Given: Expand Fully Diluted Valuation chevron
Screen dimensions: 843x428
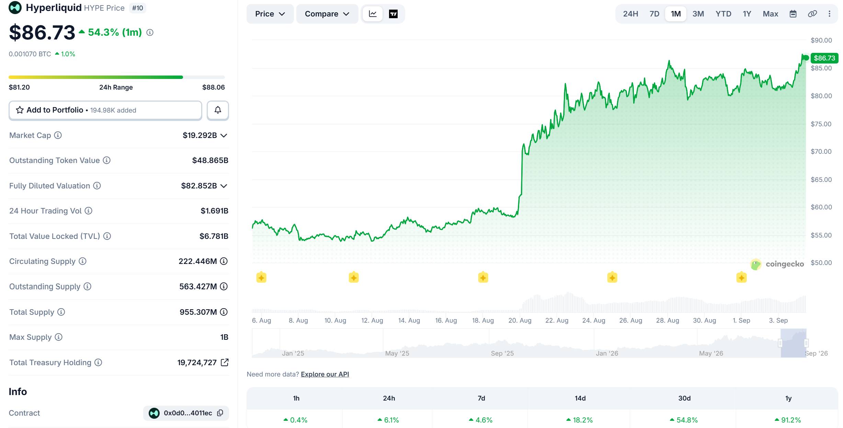Looking at the screenshot, I should (224, 186).
